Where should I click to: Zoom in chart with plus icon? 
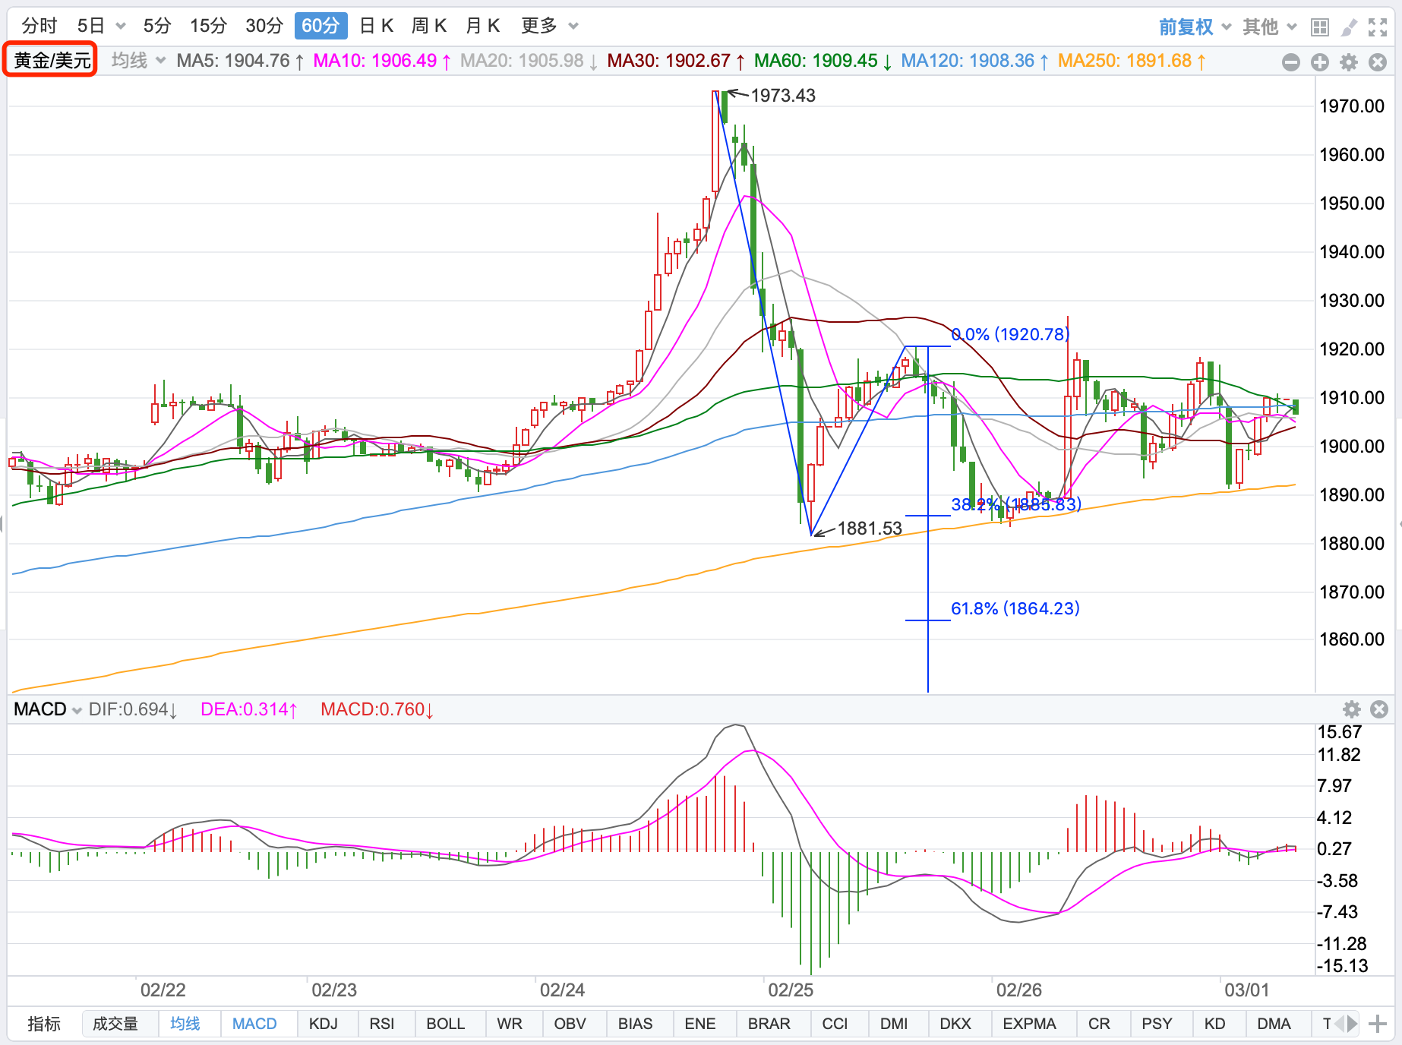1320,62
